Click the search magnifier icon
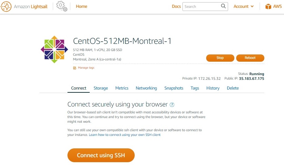The height and width of the screenshot is (165, 284). [x=223, y=6]
